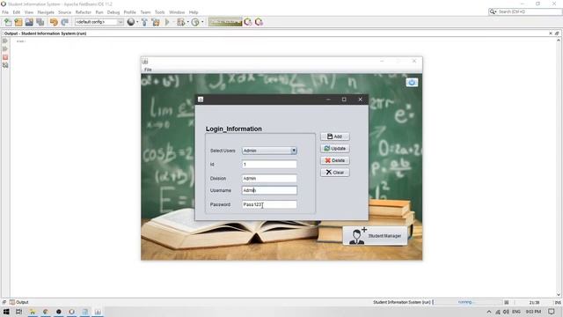Click the first garbage collection icon

coord(248,22)
